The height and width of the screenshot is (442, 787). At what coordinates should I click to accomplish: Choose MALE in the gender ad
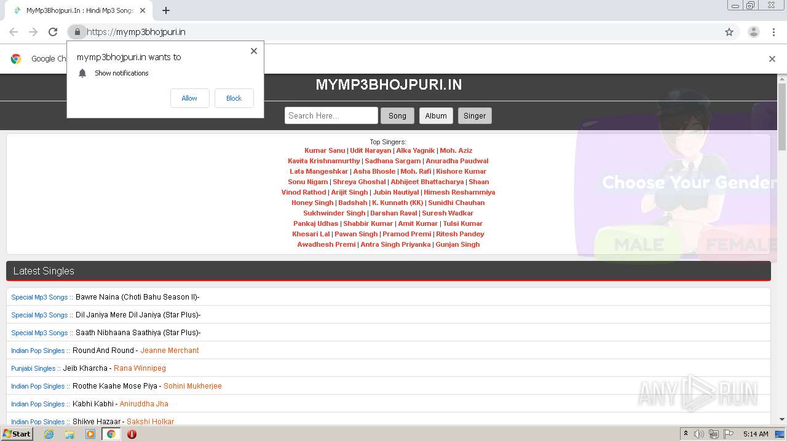click(639, 245)
